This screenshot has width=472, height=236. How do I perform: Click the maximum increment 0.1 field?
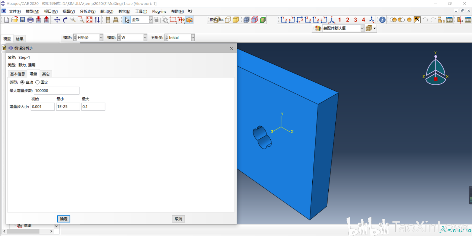[93, 106]
